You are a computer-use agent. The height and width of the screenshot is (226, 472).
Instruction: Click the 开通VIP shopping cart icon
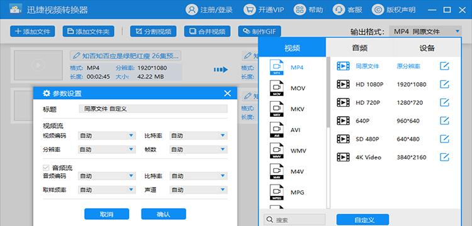coord(249,9)
